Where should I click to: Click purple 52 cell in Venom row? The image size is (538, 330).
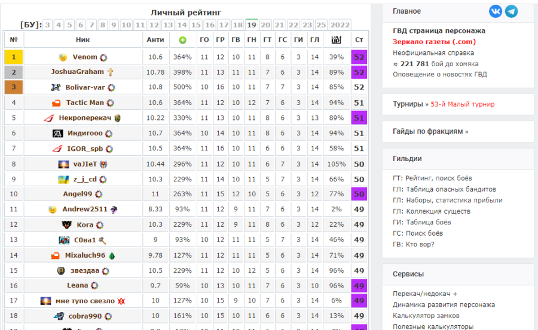359,57
